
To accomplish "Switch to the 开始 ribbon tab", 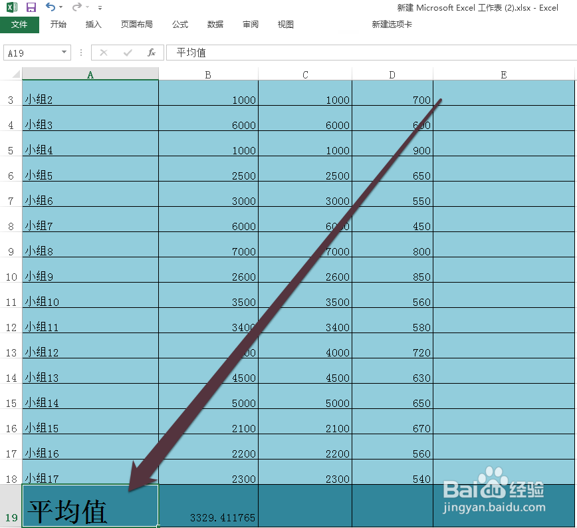I will click(x=58, y=24).
